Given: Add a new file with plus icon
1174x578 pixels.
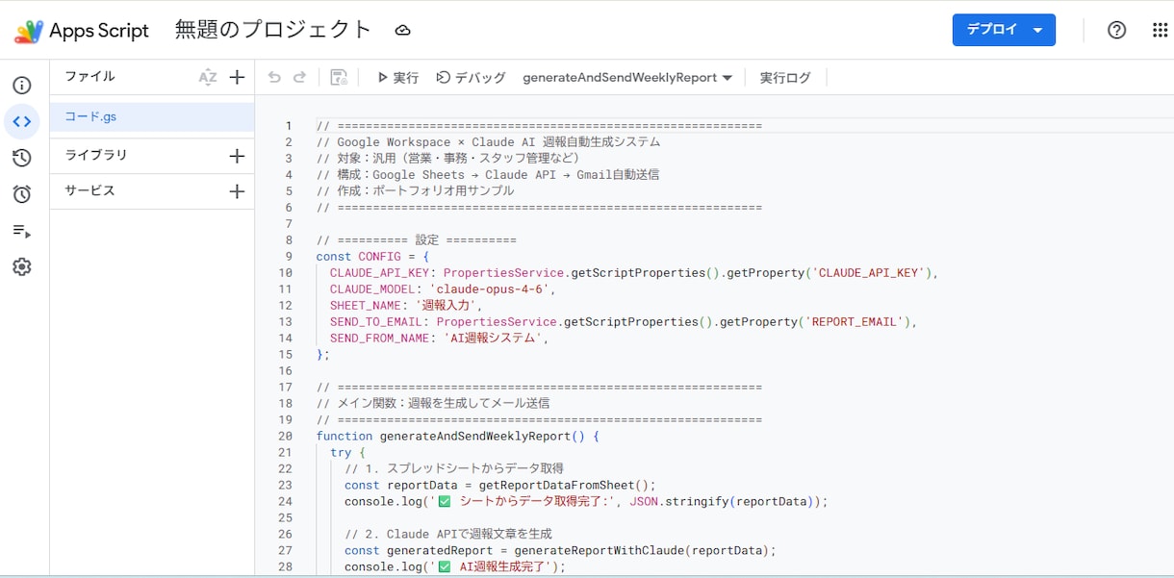Looking at the screenshot, I should (238, 78).
